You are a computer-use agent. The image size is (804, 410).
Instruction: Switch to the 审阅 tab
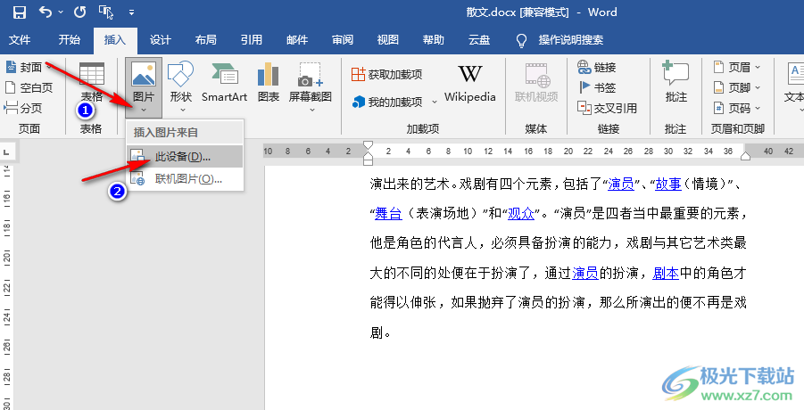click(343, 40)
